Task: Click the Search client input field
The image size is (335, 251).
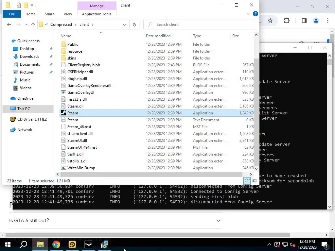Action: (199, 25)
